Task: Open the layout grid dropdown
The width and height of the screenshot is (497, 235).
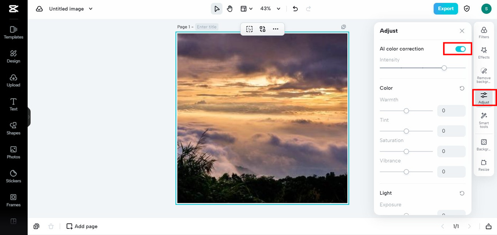Action: pyautogui.click(x=246, y=9)
